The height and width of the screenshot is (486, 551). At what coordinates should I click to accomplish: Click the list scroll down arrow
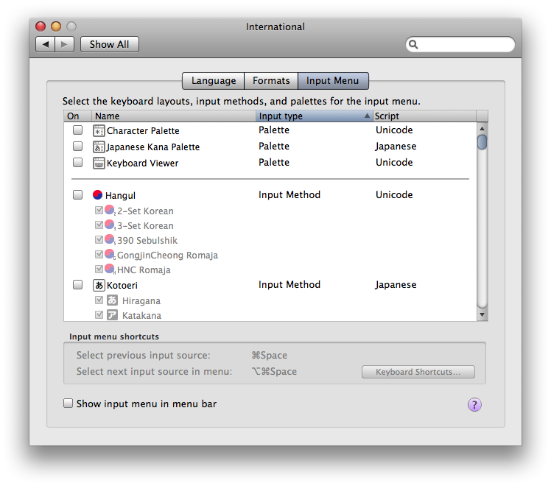482,314
